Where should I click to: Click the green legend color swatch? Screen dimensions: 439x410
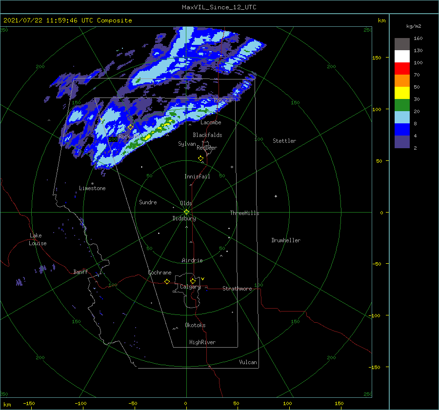click(x=402, y=105)
